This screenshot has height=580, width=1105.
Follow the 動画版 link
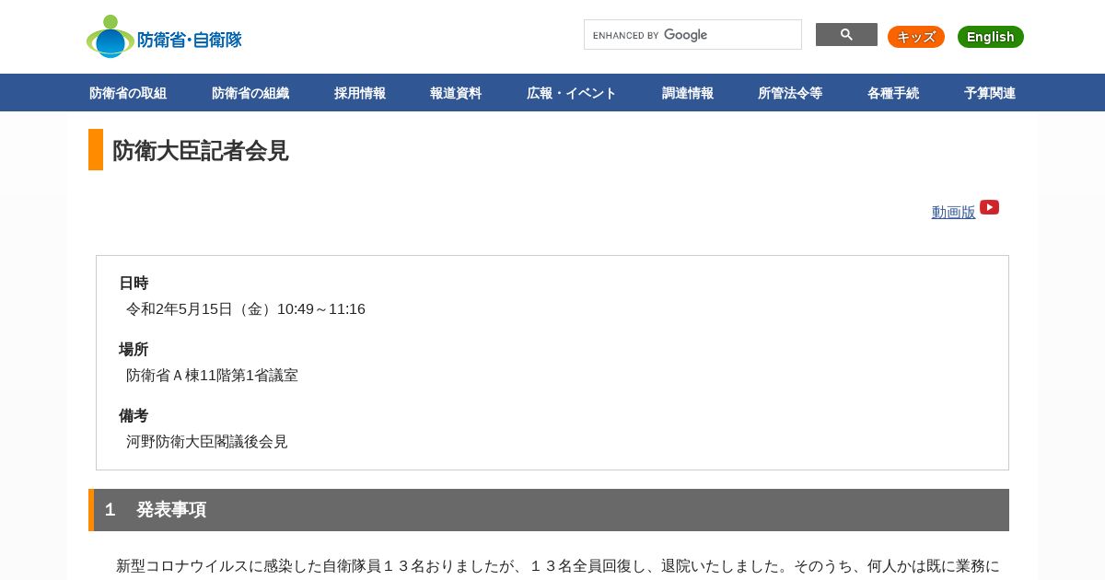coord(953,212)
